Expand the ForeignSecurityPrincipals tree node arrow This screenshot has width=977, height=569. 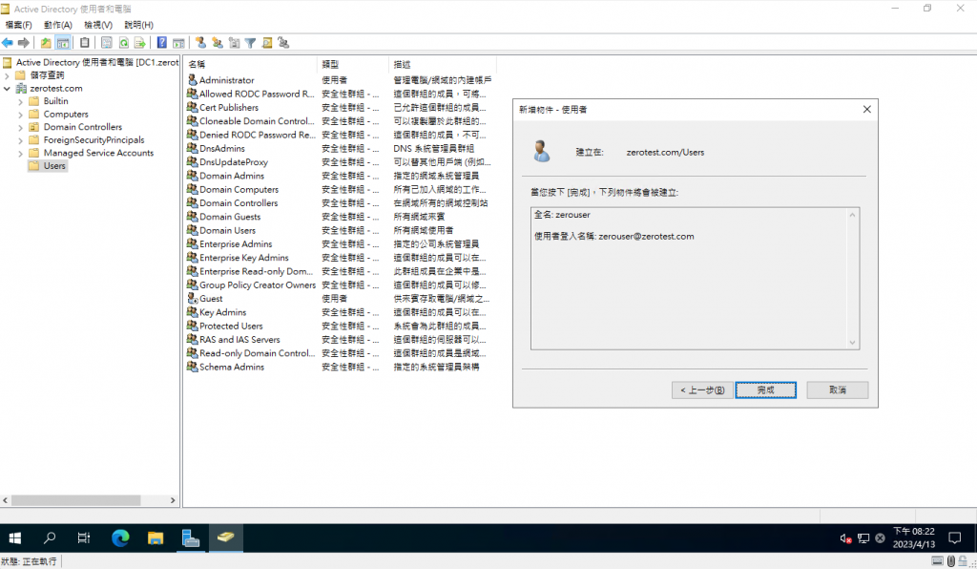click(21, 140)
